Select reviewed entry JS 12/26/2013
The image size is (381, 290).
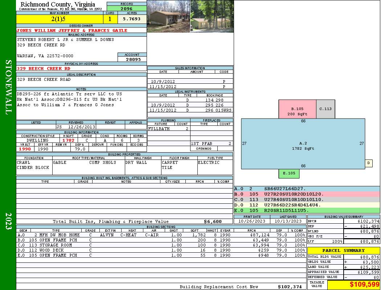76,127
